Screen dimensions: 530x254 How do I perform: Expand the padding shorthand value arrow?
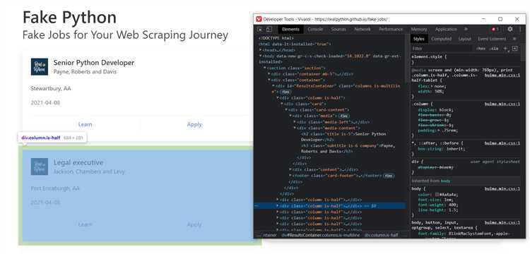click(x=439, y=130)
